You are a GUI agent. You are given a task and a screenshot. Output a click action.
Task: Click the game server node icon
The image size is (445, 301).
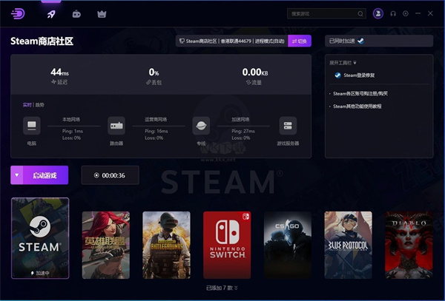point(287,124)
